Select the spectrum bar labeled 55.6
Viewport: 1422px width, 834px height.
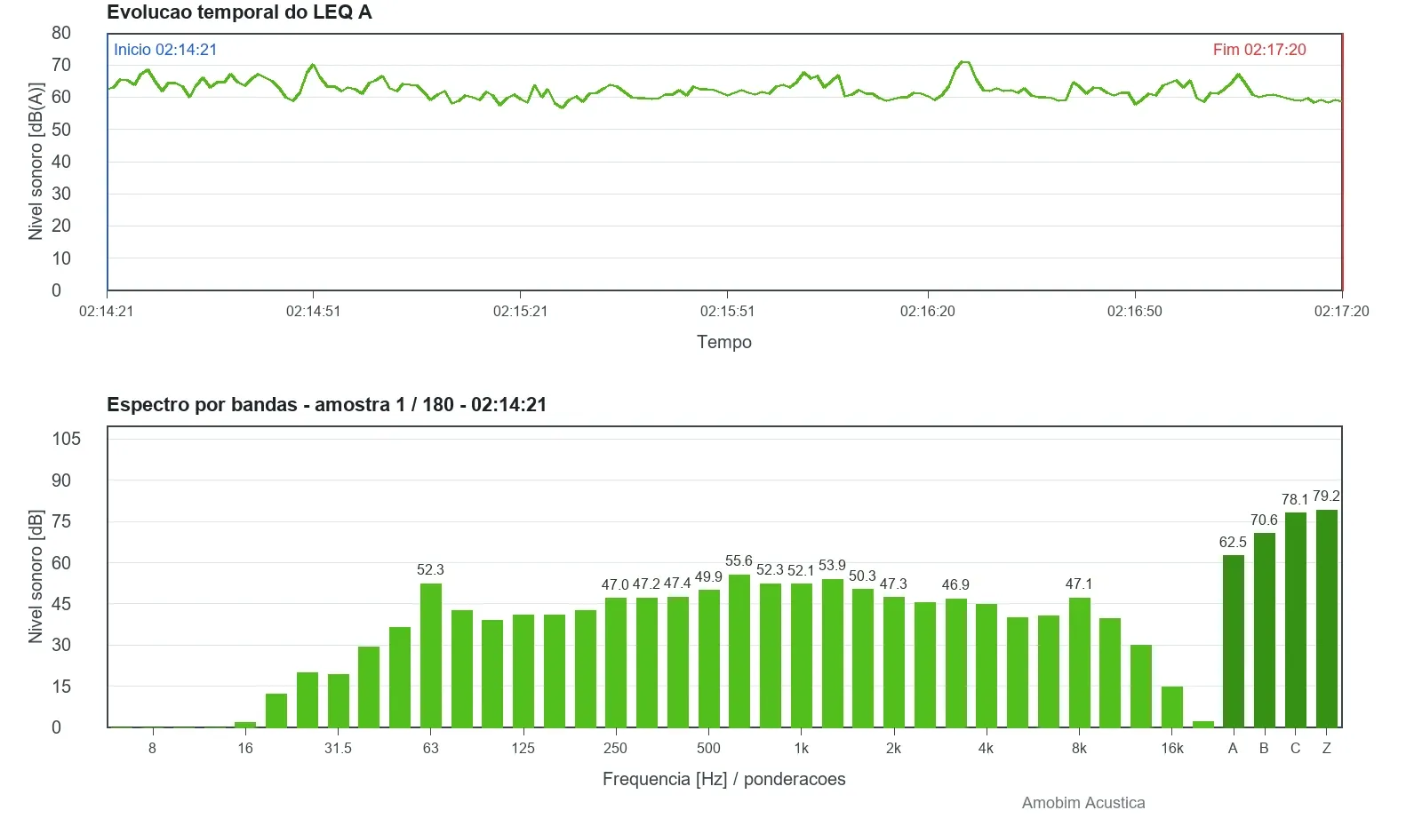click(x=739, y=651)
